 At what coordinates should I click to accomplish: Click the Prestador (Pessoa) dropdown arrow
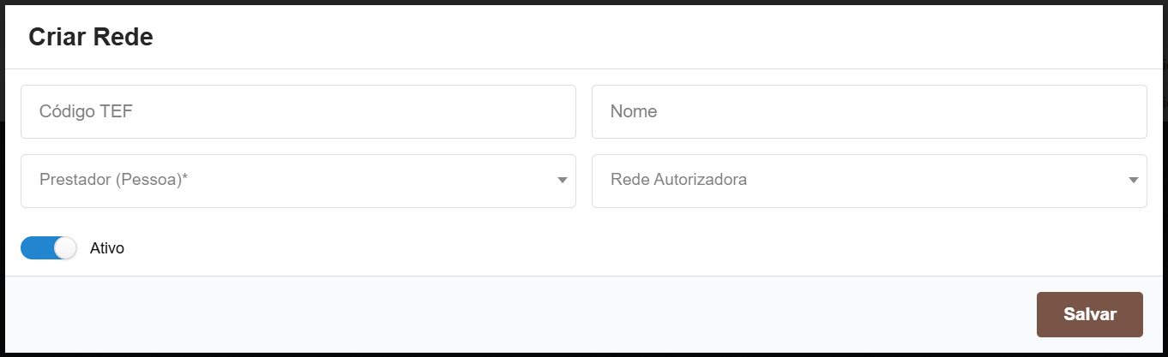point(563,181)
